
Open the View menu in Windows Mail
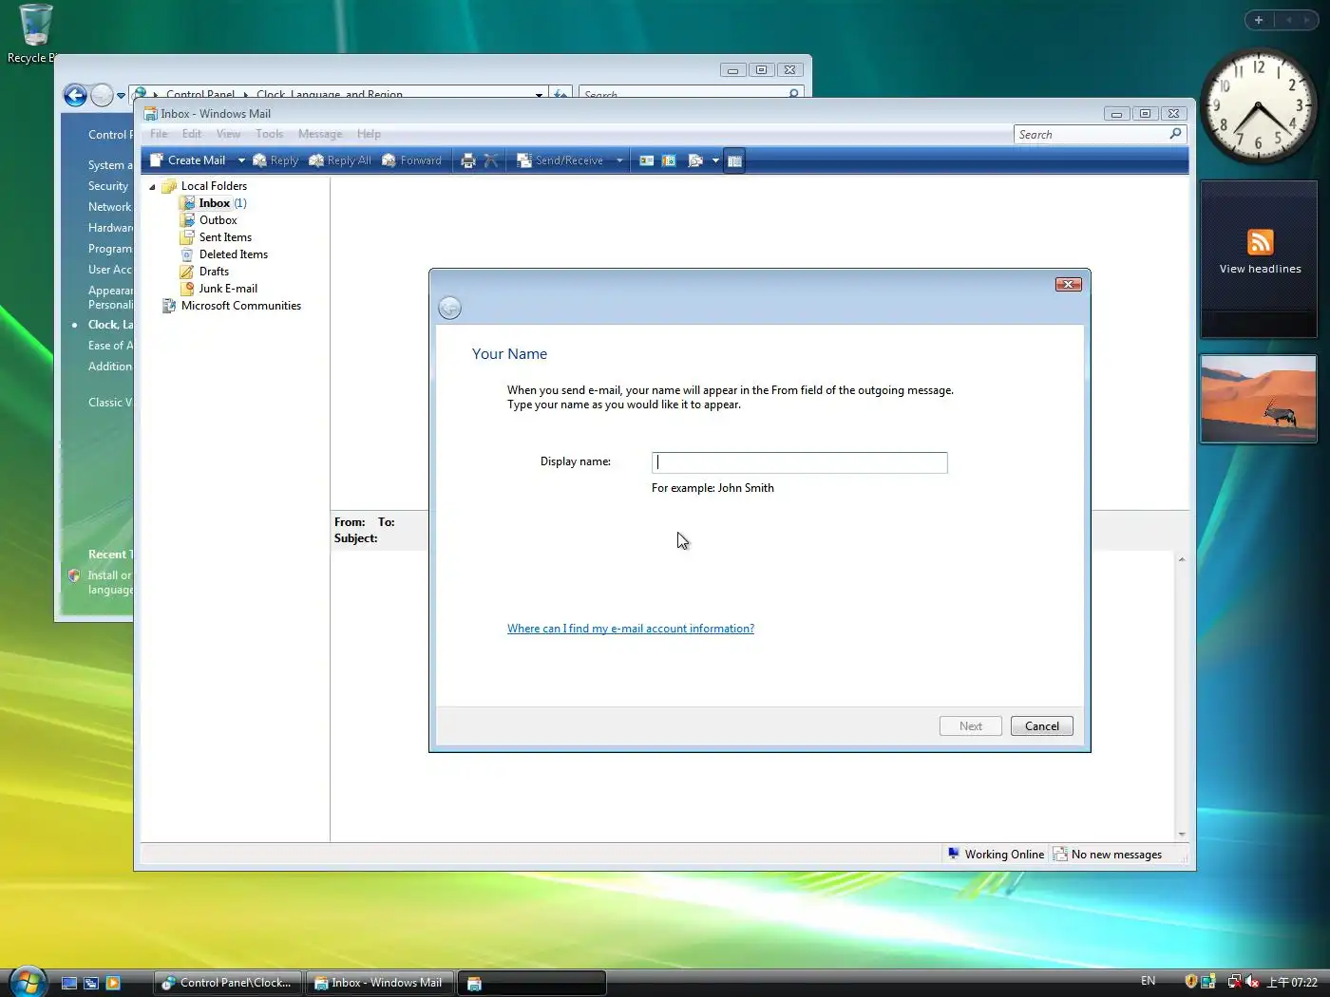pos(228,134)
